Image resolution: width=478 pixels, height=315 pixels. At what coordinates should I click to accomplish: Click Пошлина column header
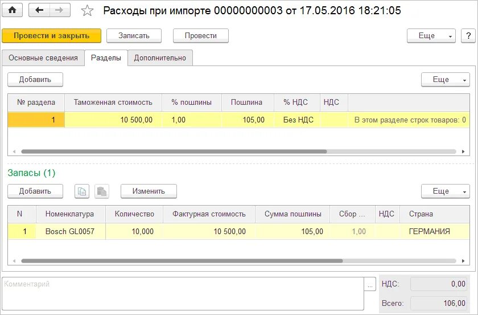click(248, 103)
